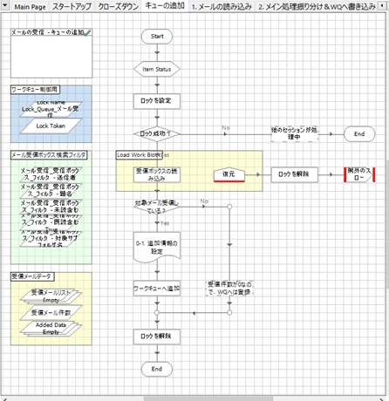Open the クローズダウン tab
The height and width of the screenshot is (401, 389).
[x=118, y=6]
